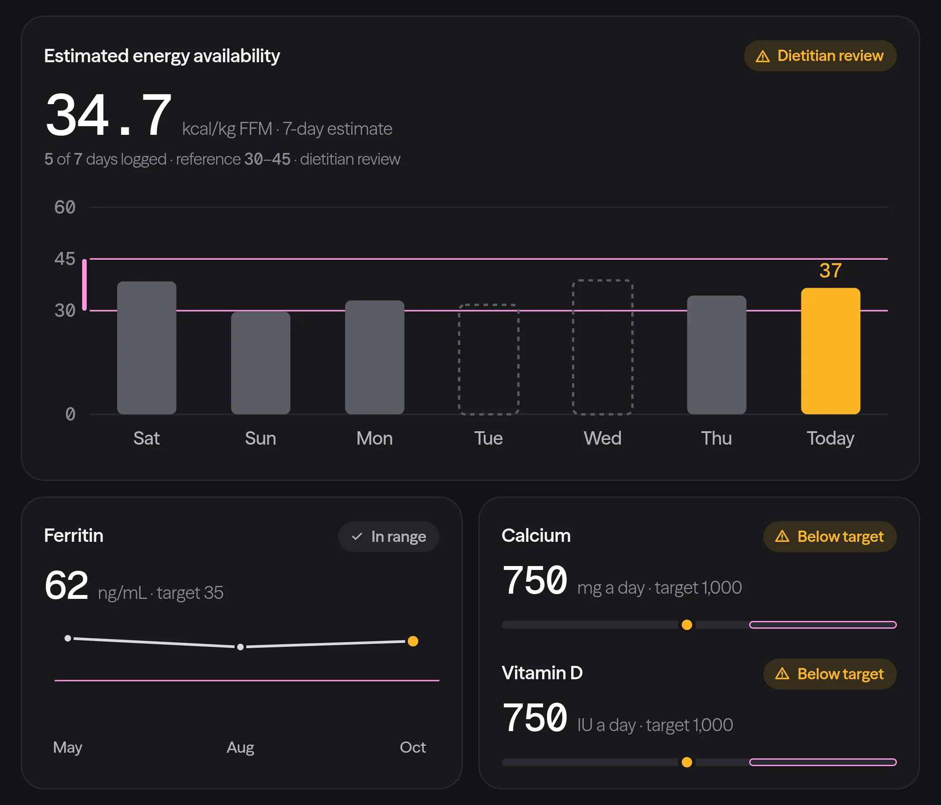Click the Calcium 750 value

[535, 580]
